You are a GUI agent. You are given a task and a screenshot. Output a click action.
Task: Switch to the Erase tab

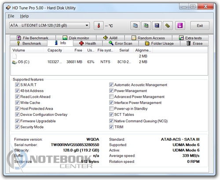194,44
